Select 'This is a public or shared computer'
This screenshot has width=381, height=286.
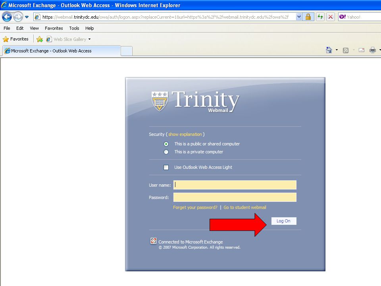tap(166, 144)
